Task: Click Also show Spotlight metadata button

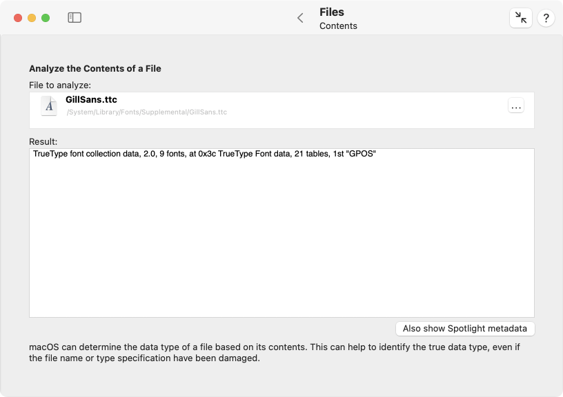Action: click(465, 329)
